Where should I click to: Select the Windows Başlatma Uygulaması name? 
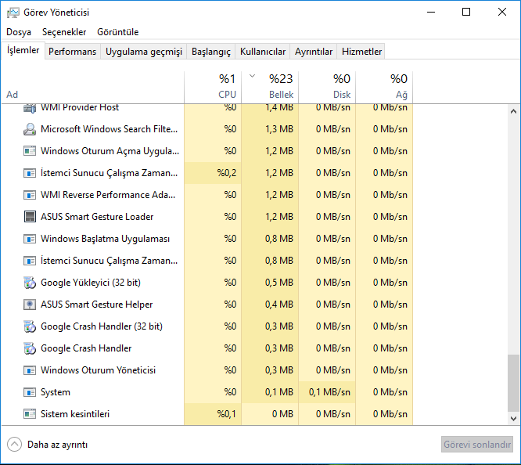[x=105, y=239]
